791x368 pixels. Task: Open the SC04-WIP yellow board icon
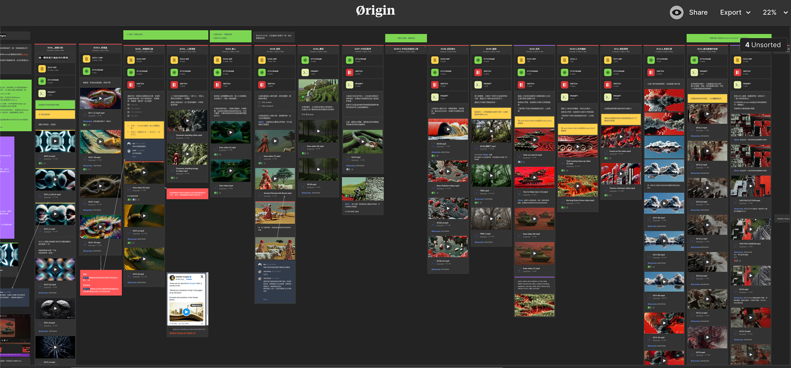pos(218,60)
